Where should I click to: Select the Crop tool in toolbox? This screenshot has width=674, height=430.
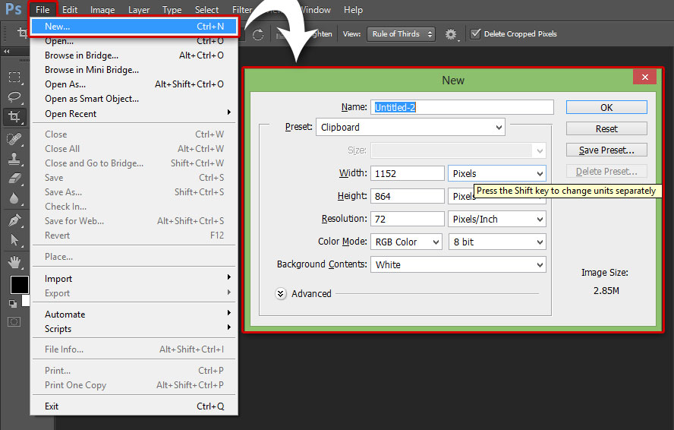[14, 116]
